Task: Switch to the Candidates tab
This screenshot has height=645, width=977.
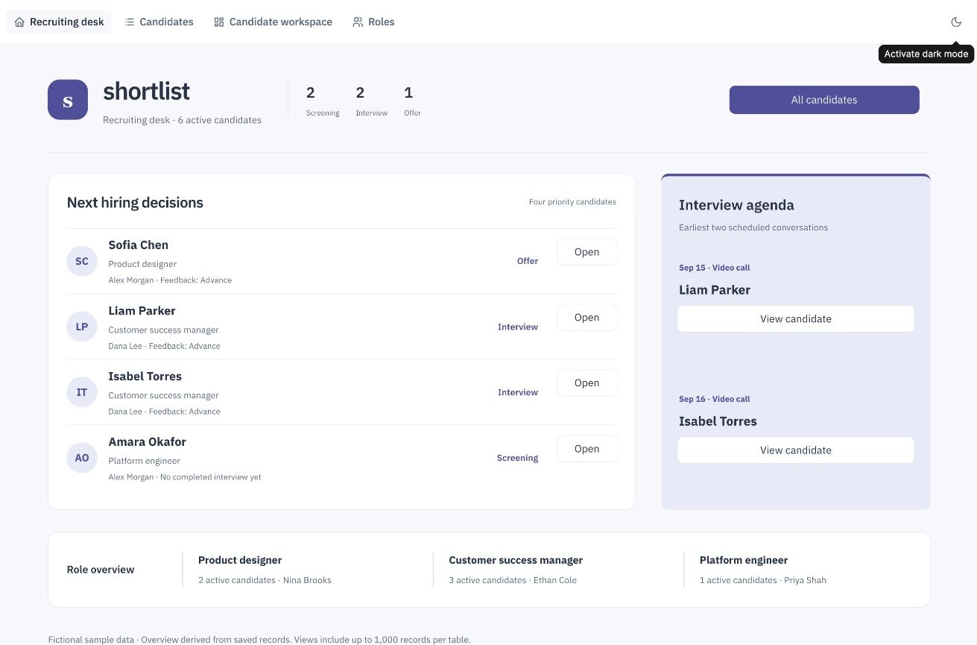Action: (159, 22)
